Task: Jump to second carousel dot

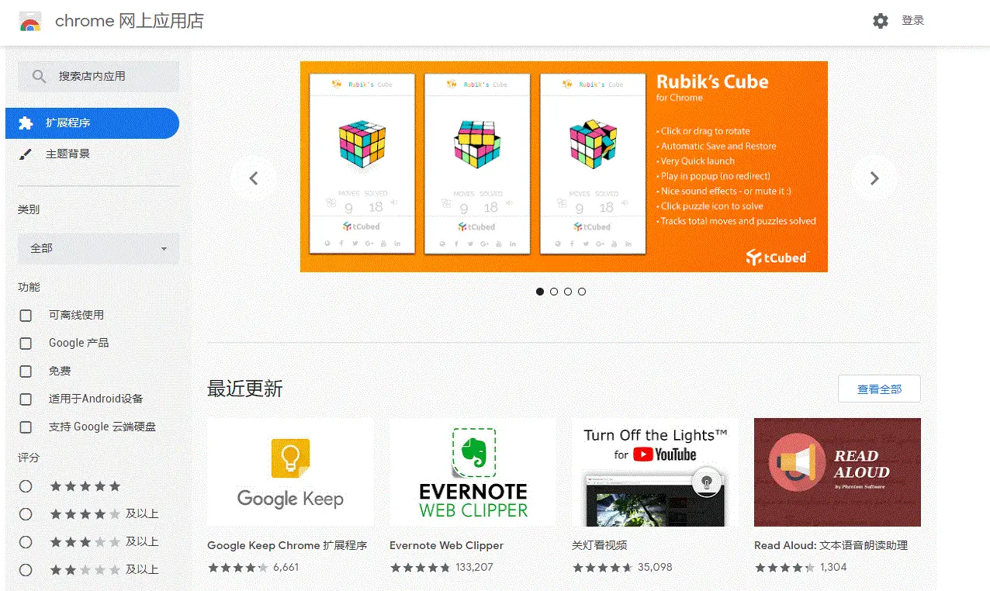Action: click(x=554, y=292)
